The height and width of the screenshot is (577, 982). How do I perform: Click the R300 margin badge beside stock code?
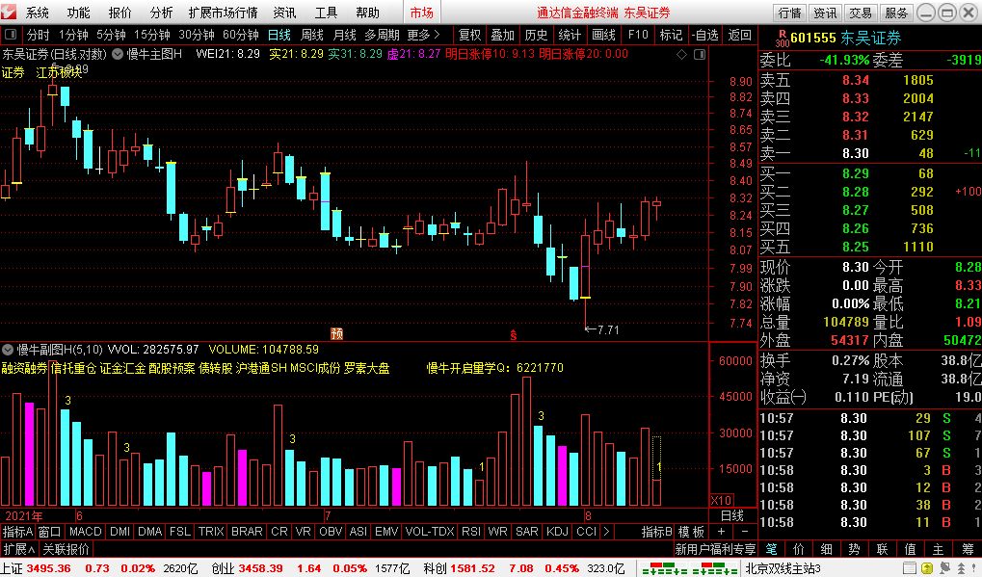click(x=768, y=39)
